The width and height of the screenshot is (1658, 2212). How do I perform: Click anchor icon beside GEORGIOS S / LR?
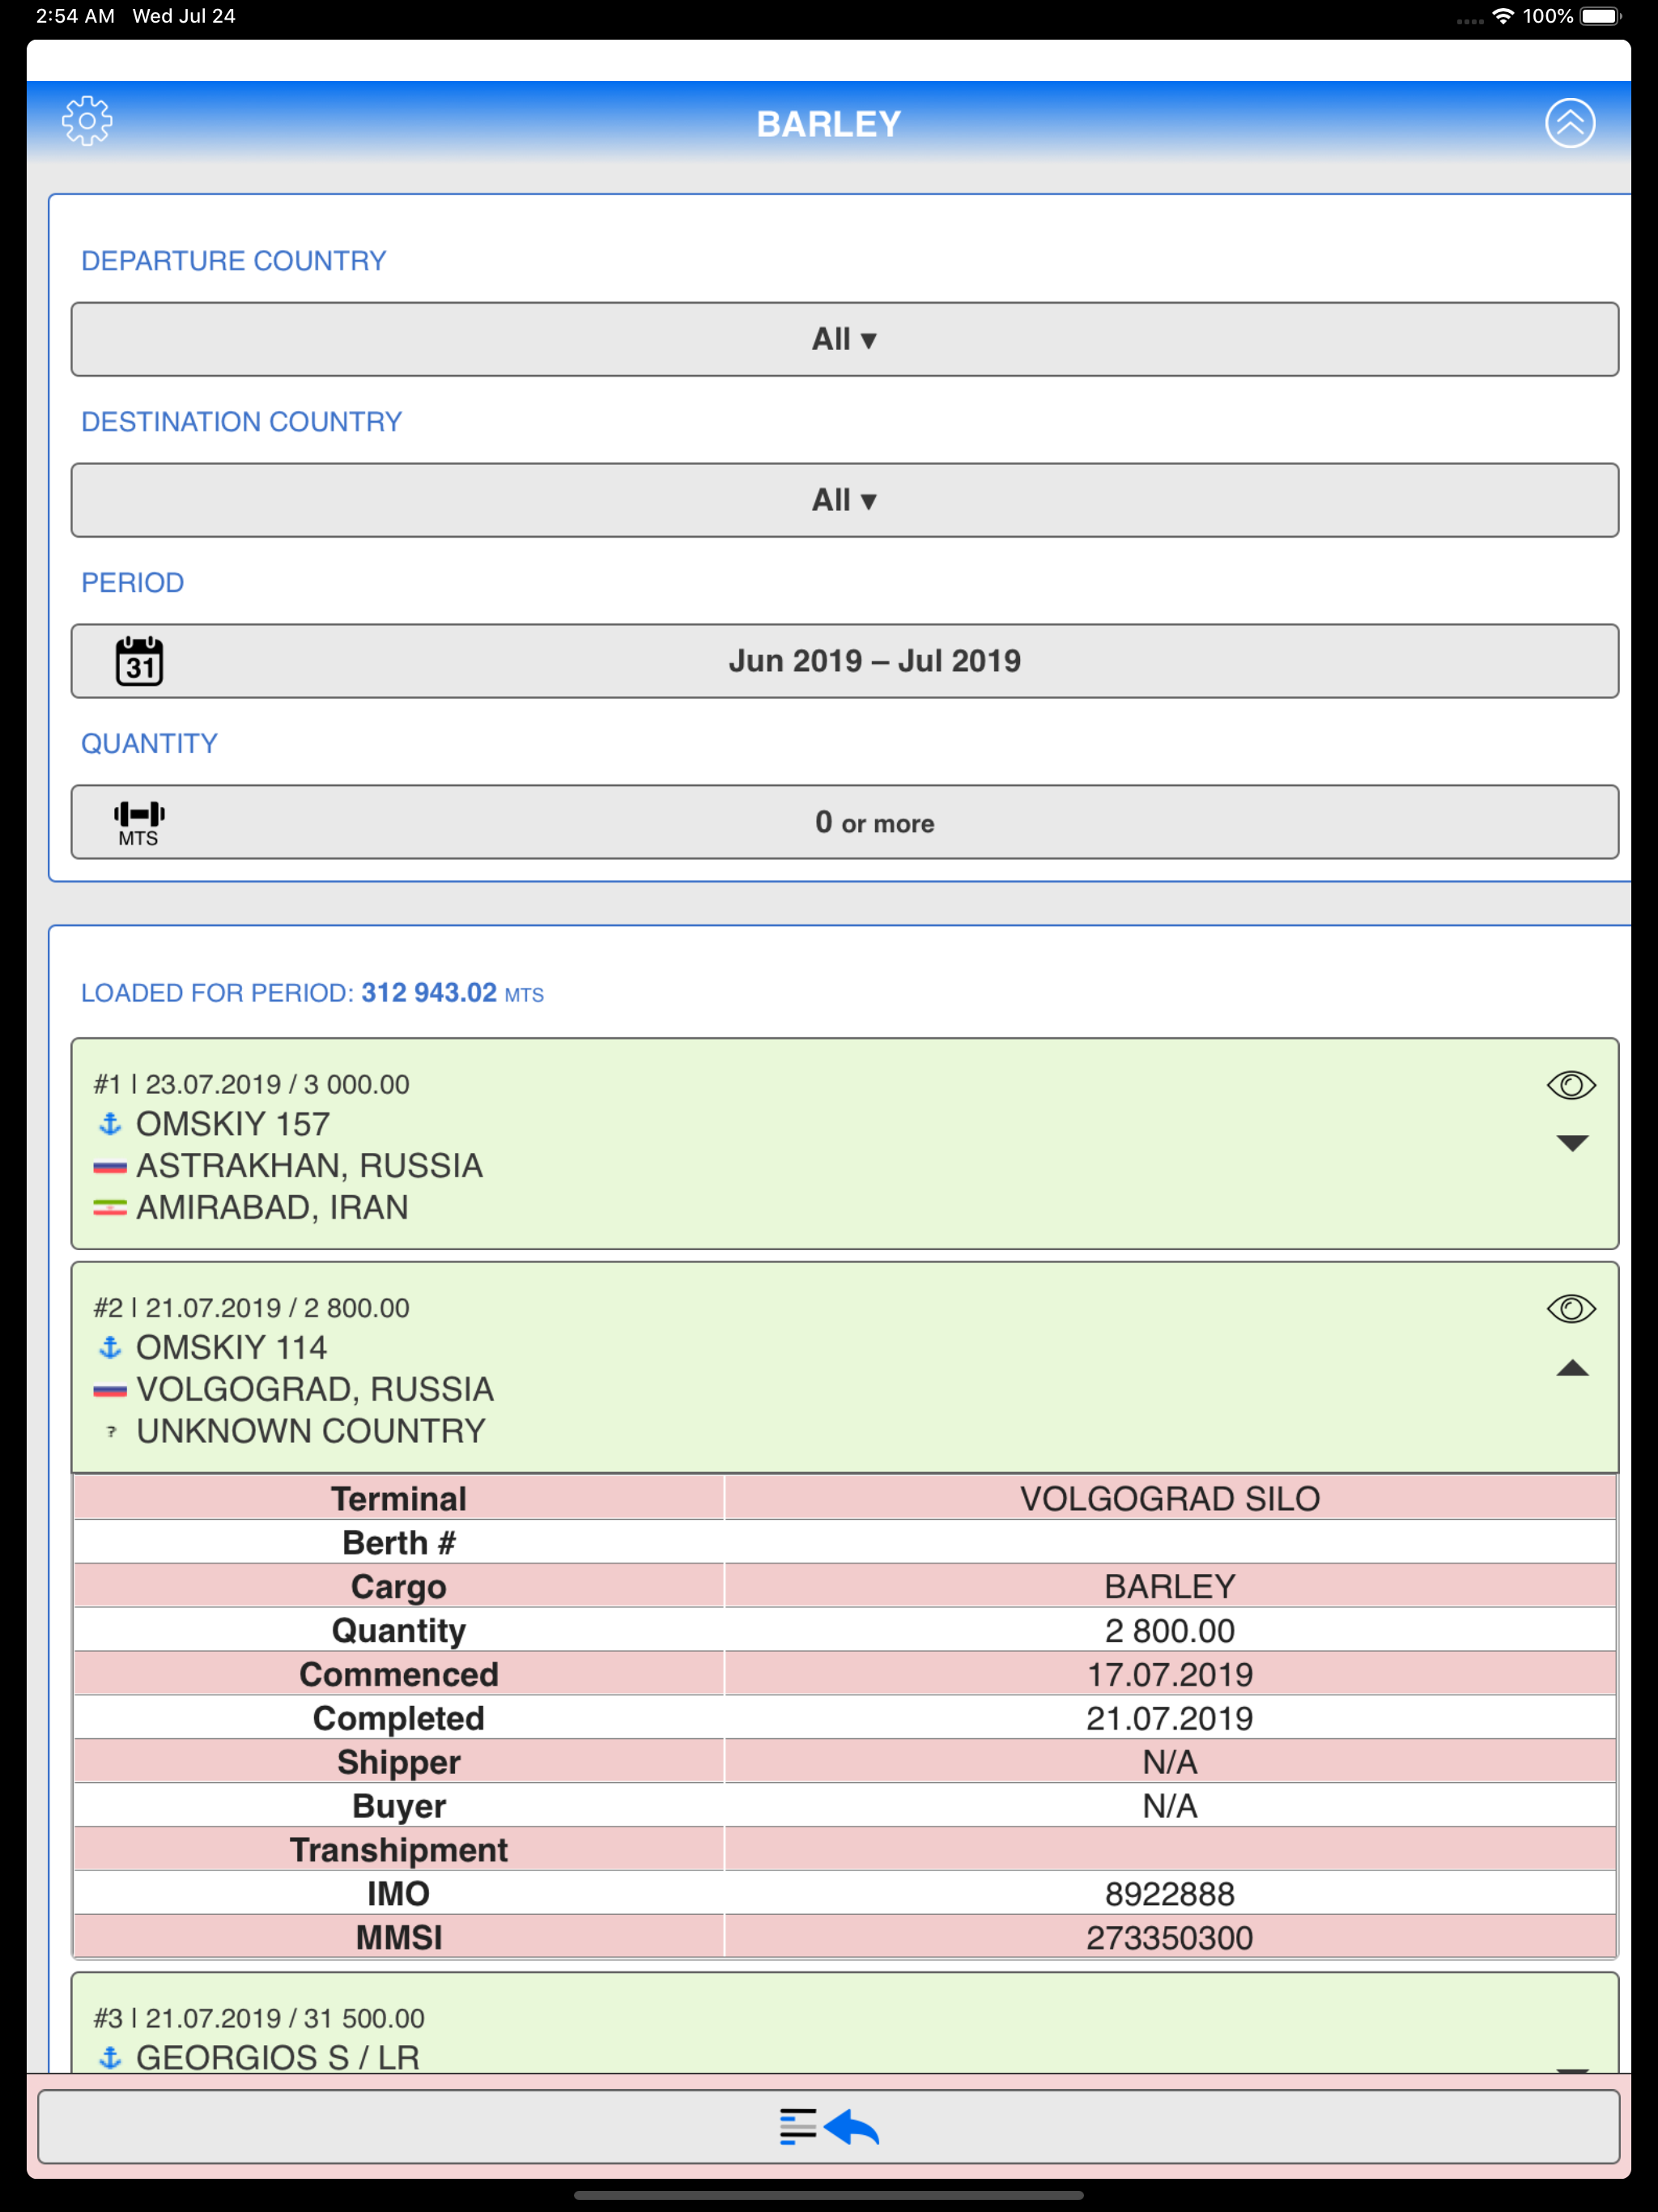(x=110, y=2058)
